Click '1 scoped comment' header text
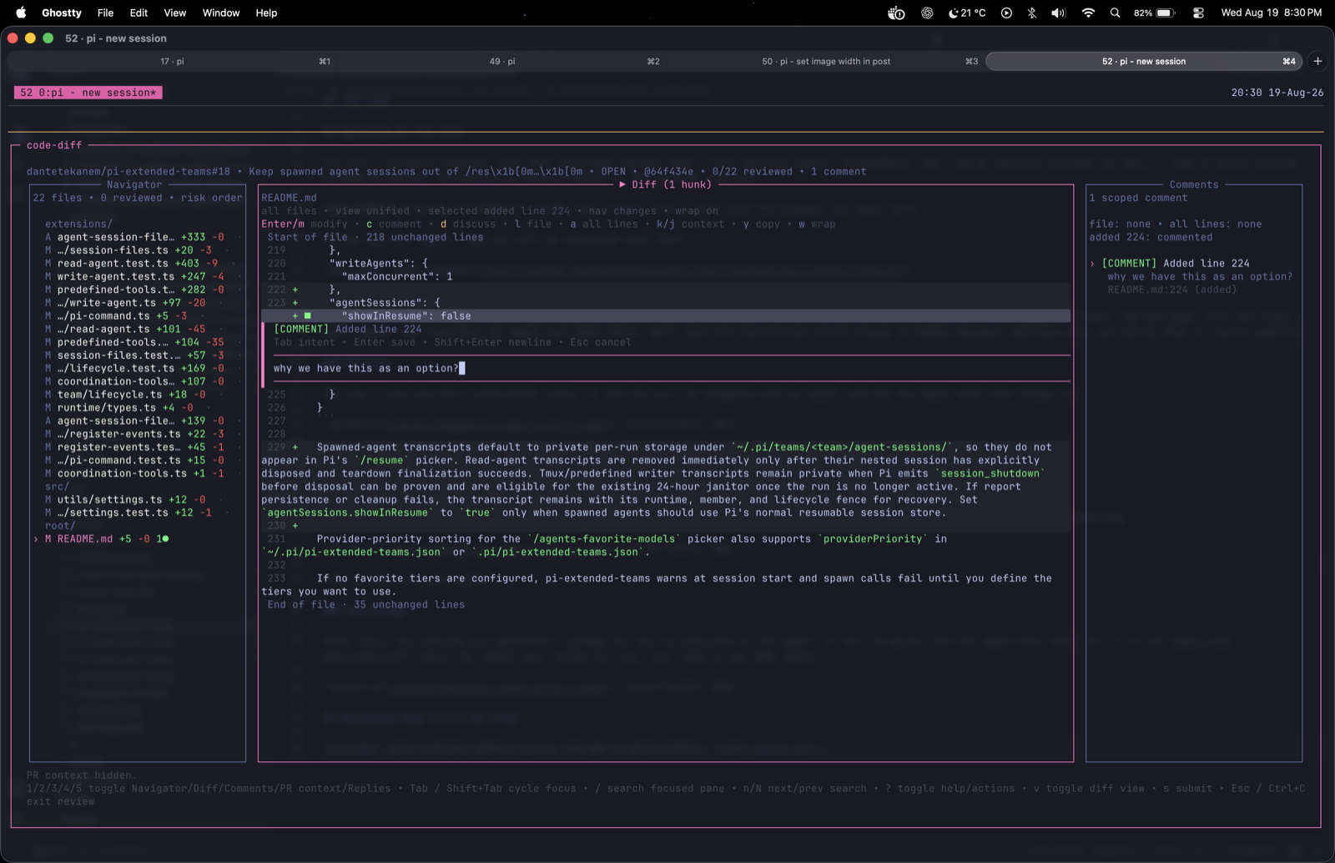Viewport: 1335px width, 863px height. pyautogui.click(x=1138, y=198)
